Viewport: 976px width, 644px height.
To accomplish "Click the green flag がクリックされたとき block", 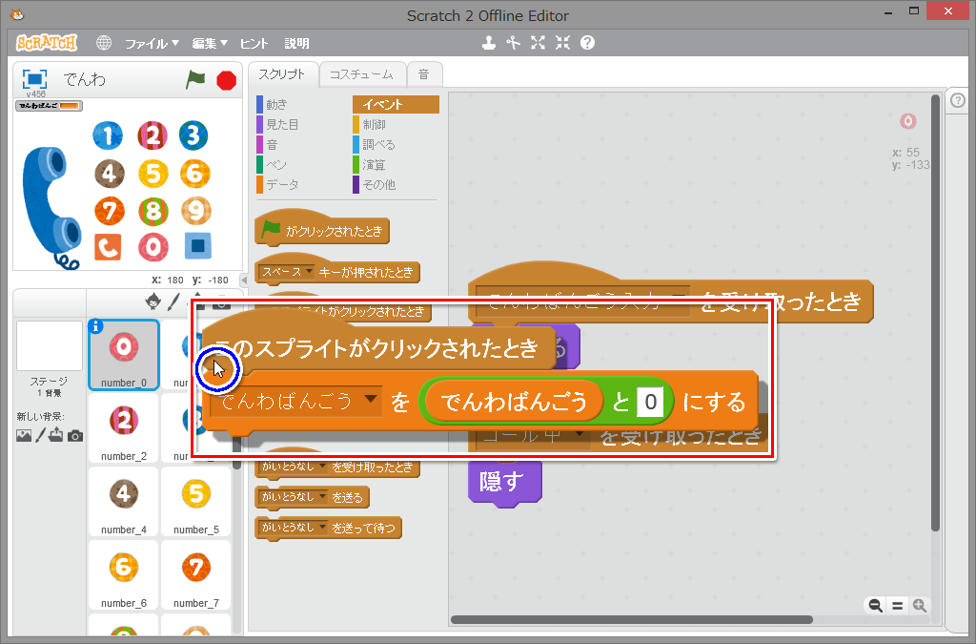I will click(322, 229).
